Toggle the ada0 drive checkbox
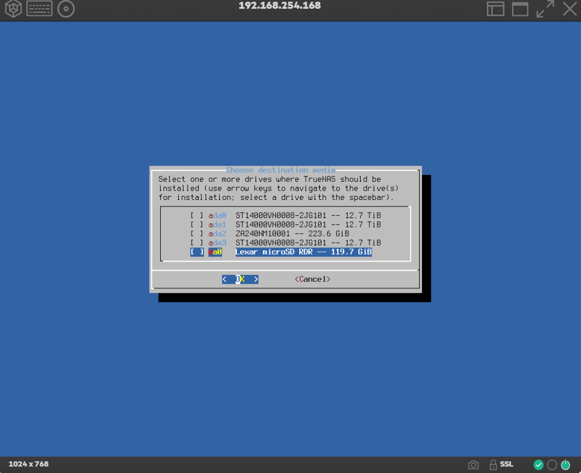 coord(197,215)
